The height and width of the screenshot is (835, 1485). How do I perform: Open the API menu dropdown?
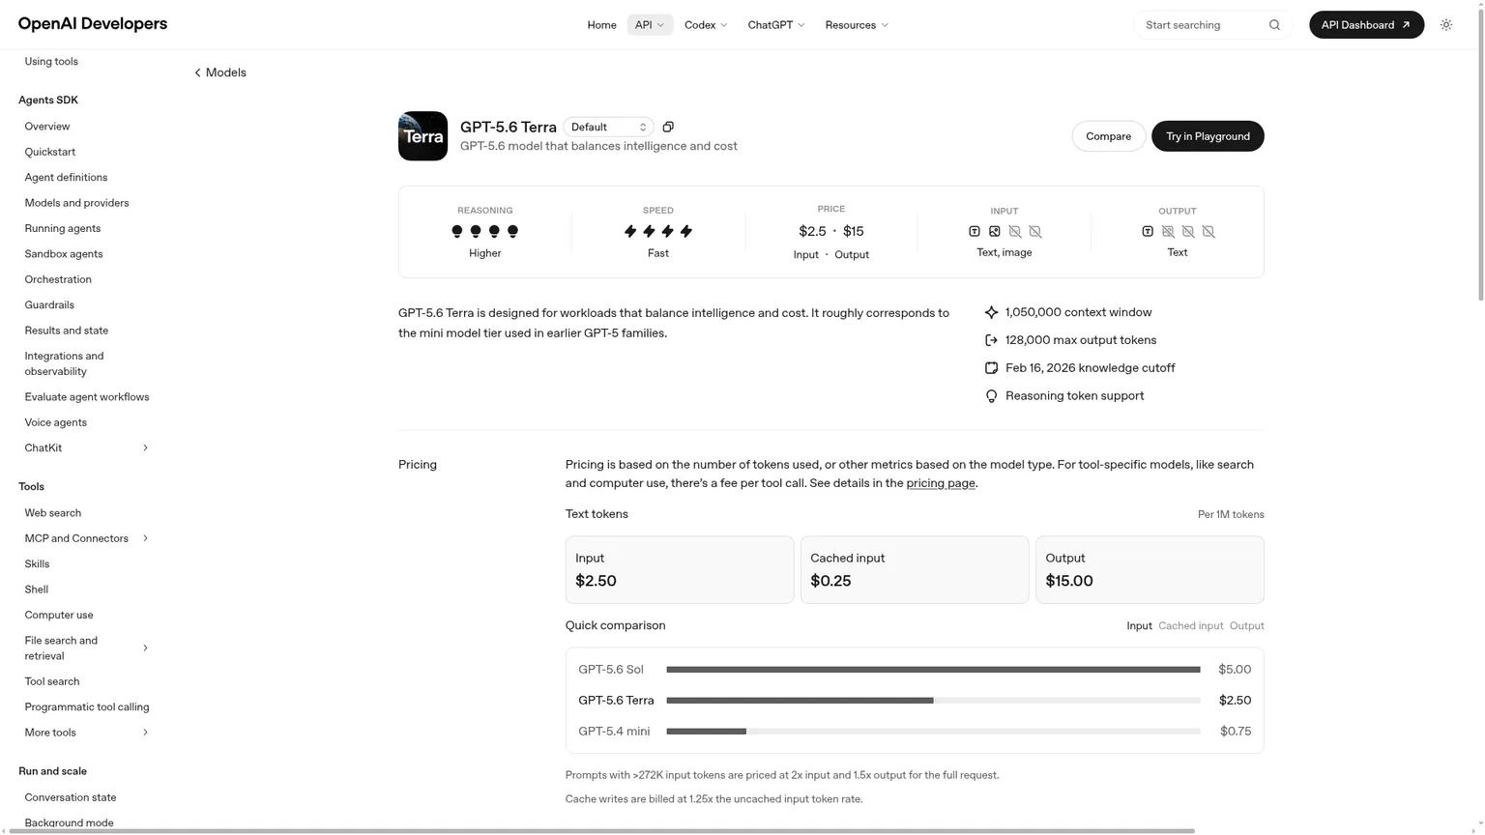(650, 25)
